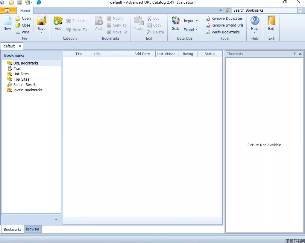Image resolution: width=305 pixels, height=243 pixels.
Task: Open the Help dropdown arrow
Action: coord(255,33)
